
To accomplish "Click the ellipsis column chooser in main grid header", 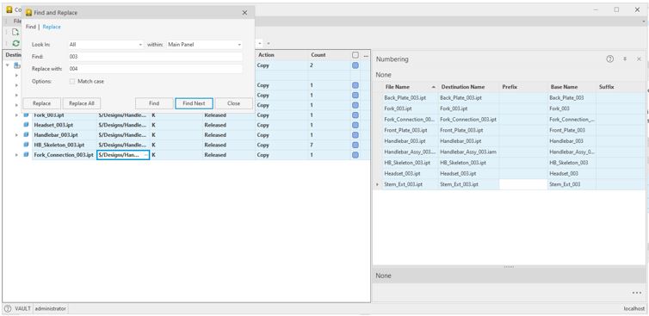I will (366, 55).
